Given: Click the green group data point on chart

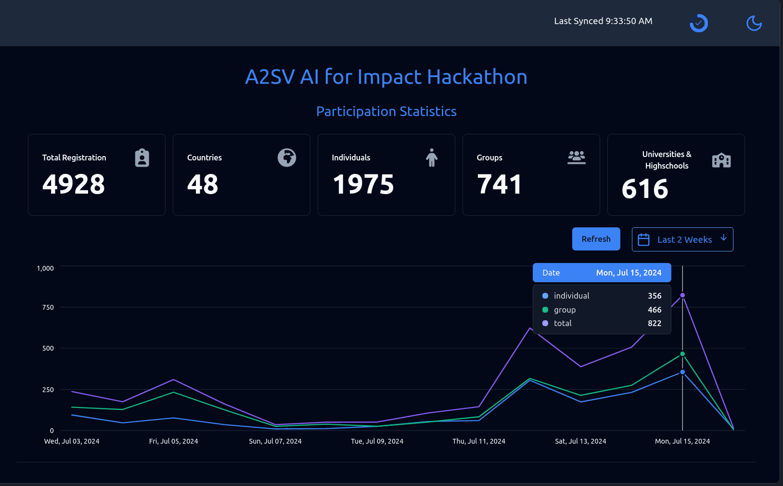Looking at the screenshot, I should pyautogui.click(x=682, y=354).
